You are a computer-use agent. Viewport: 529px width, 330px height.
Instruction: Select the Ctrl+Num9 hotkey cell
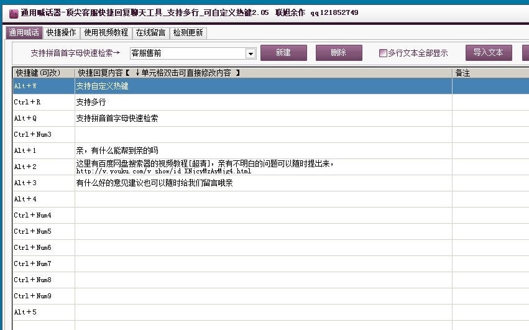pos(44,296)
